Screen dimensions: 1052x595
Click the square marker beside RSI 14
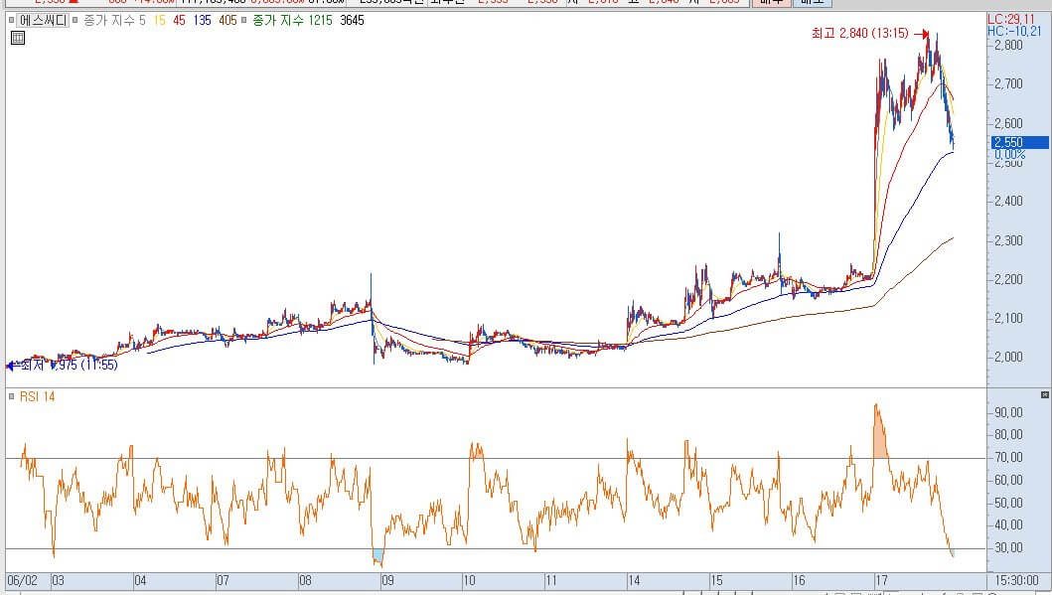point(11,396)
